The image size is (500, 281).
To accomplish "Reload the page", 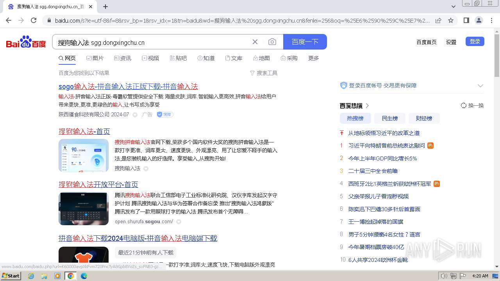I will (34, 20).
